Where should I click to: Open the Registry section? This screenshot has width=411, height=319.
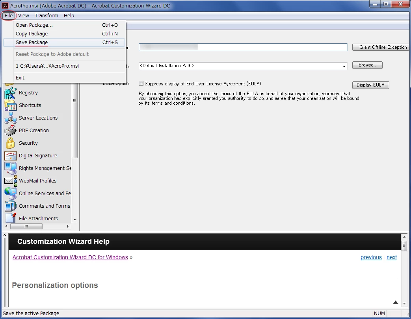[x=28, y=93]
